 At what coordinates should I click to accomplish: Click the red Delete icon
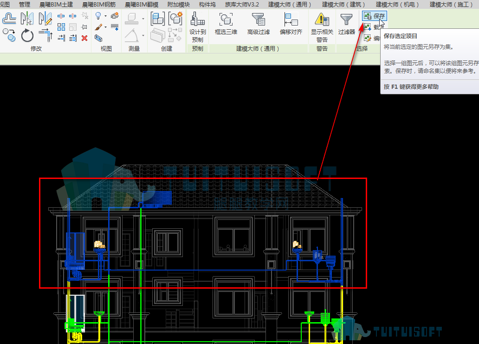tap(84, 38)
